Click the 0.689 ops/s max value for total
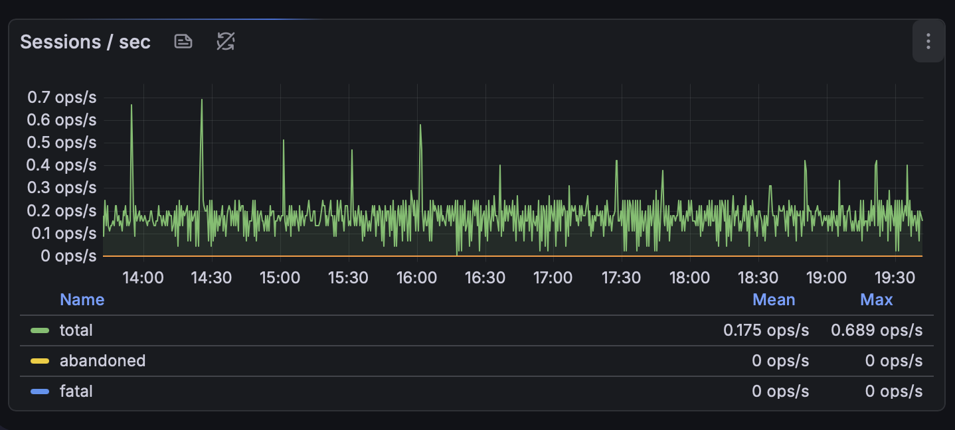Image resolution: width=955 pixels, height=430 pixels. (x=876, y=330)
